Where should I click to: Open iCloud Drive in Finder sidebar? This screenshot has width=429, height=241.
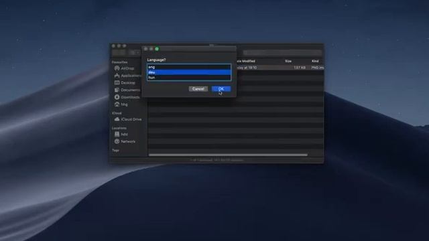(128, 119)
